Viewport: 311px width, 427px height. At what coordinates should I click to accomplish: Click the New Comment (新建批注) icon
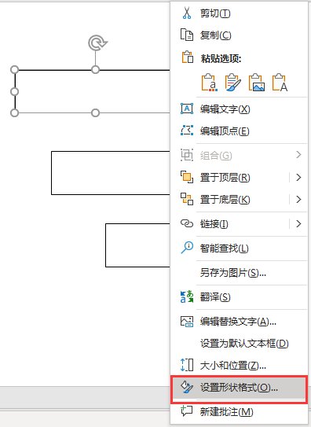(187, 411)
